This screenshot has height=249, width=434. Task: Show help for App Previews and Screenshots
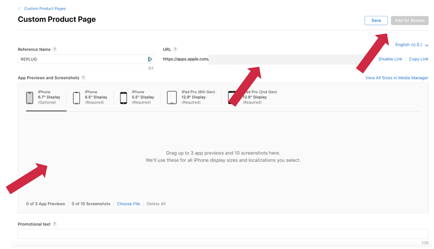click(83, 78)
